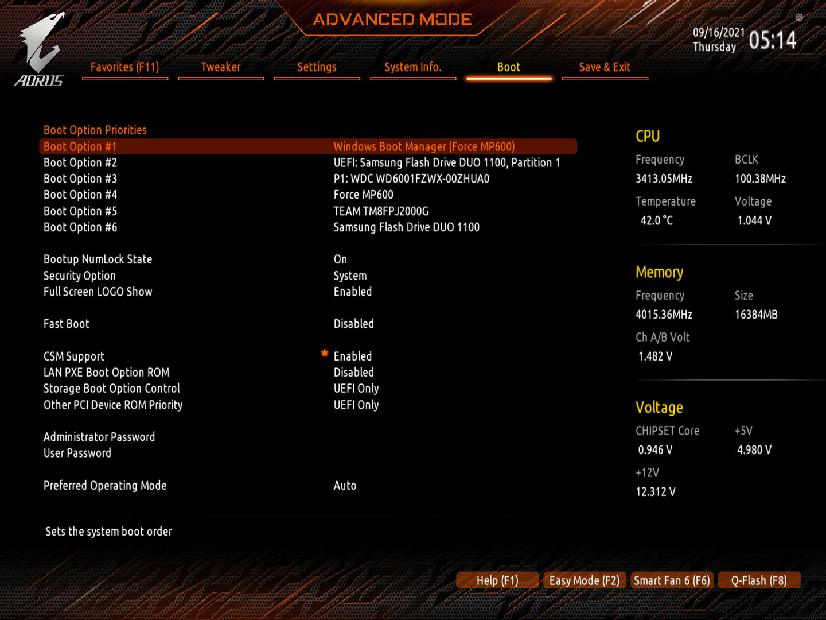Change Boot Option #3 WDC drive value
Viewport: 826px width, 620px height.
411,179
